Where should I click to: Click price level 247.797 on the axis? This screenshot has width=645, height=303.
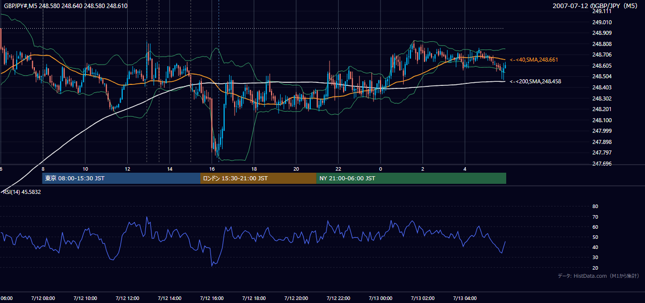click(602, 153)
